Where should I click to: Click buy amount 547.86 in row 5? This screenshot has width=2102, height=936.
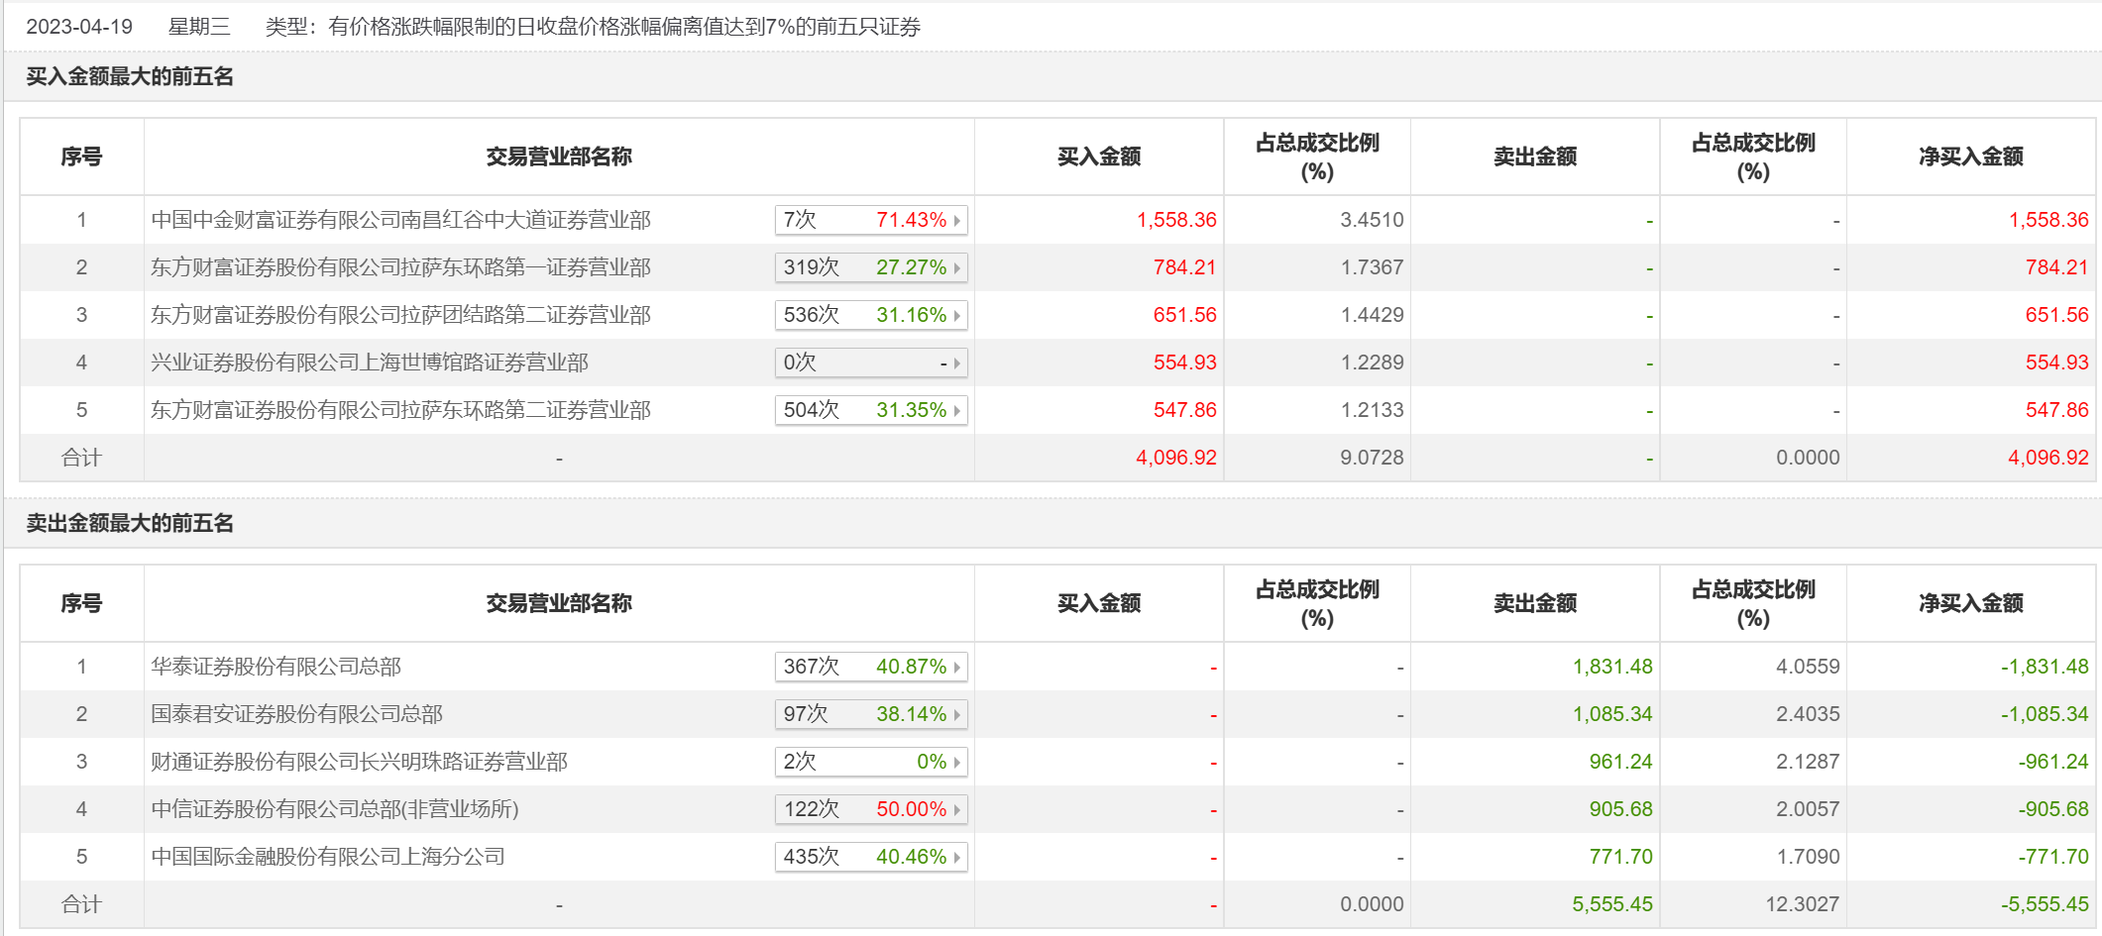pyautogui.click(x=1184, y=410)
